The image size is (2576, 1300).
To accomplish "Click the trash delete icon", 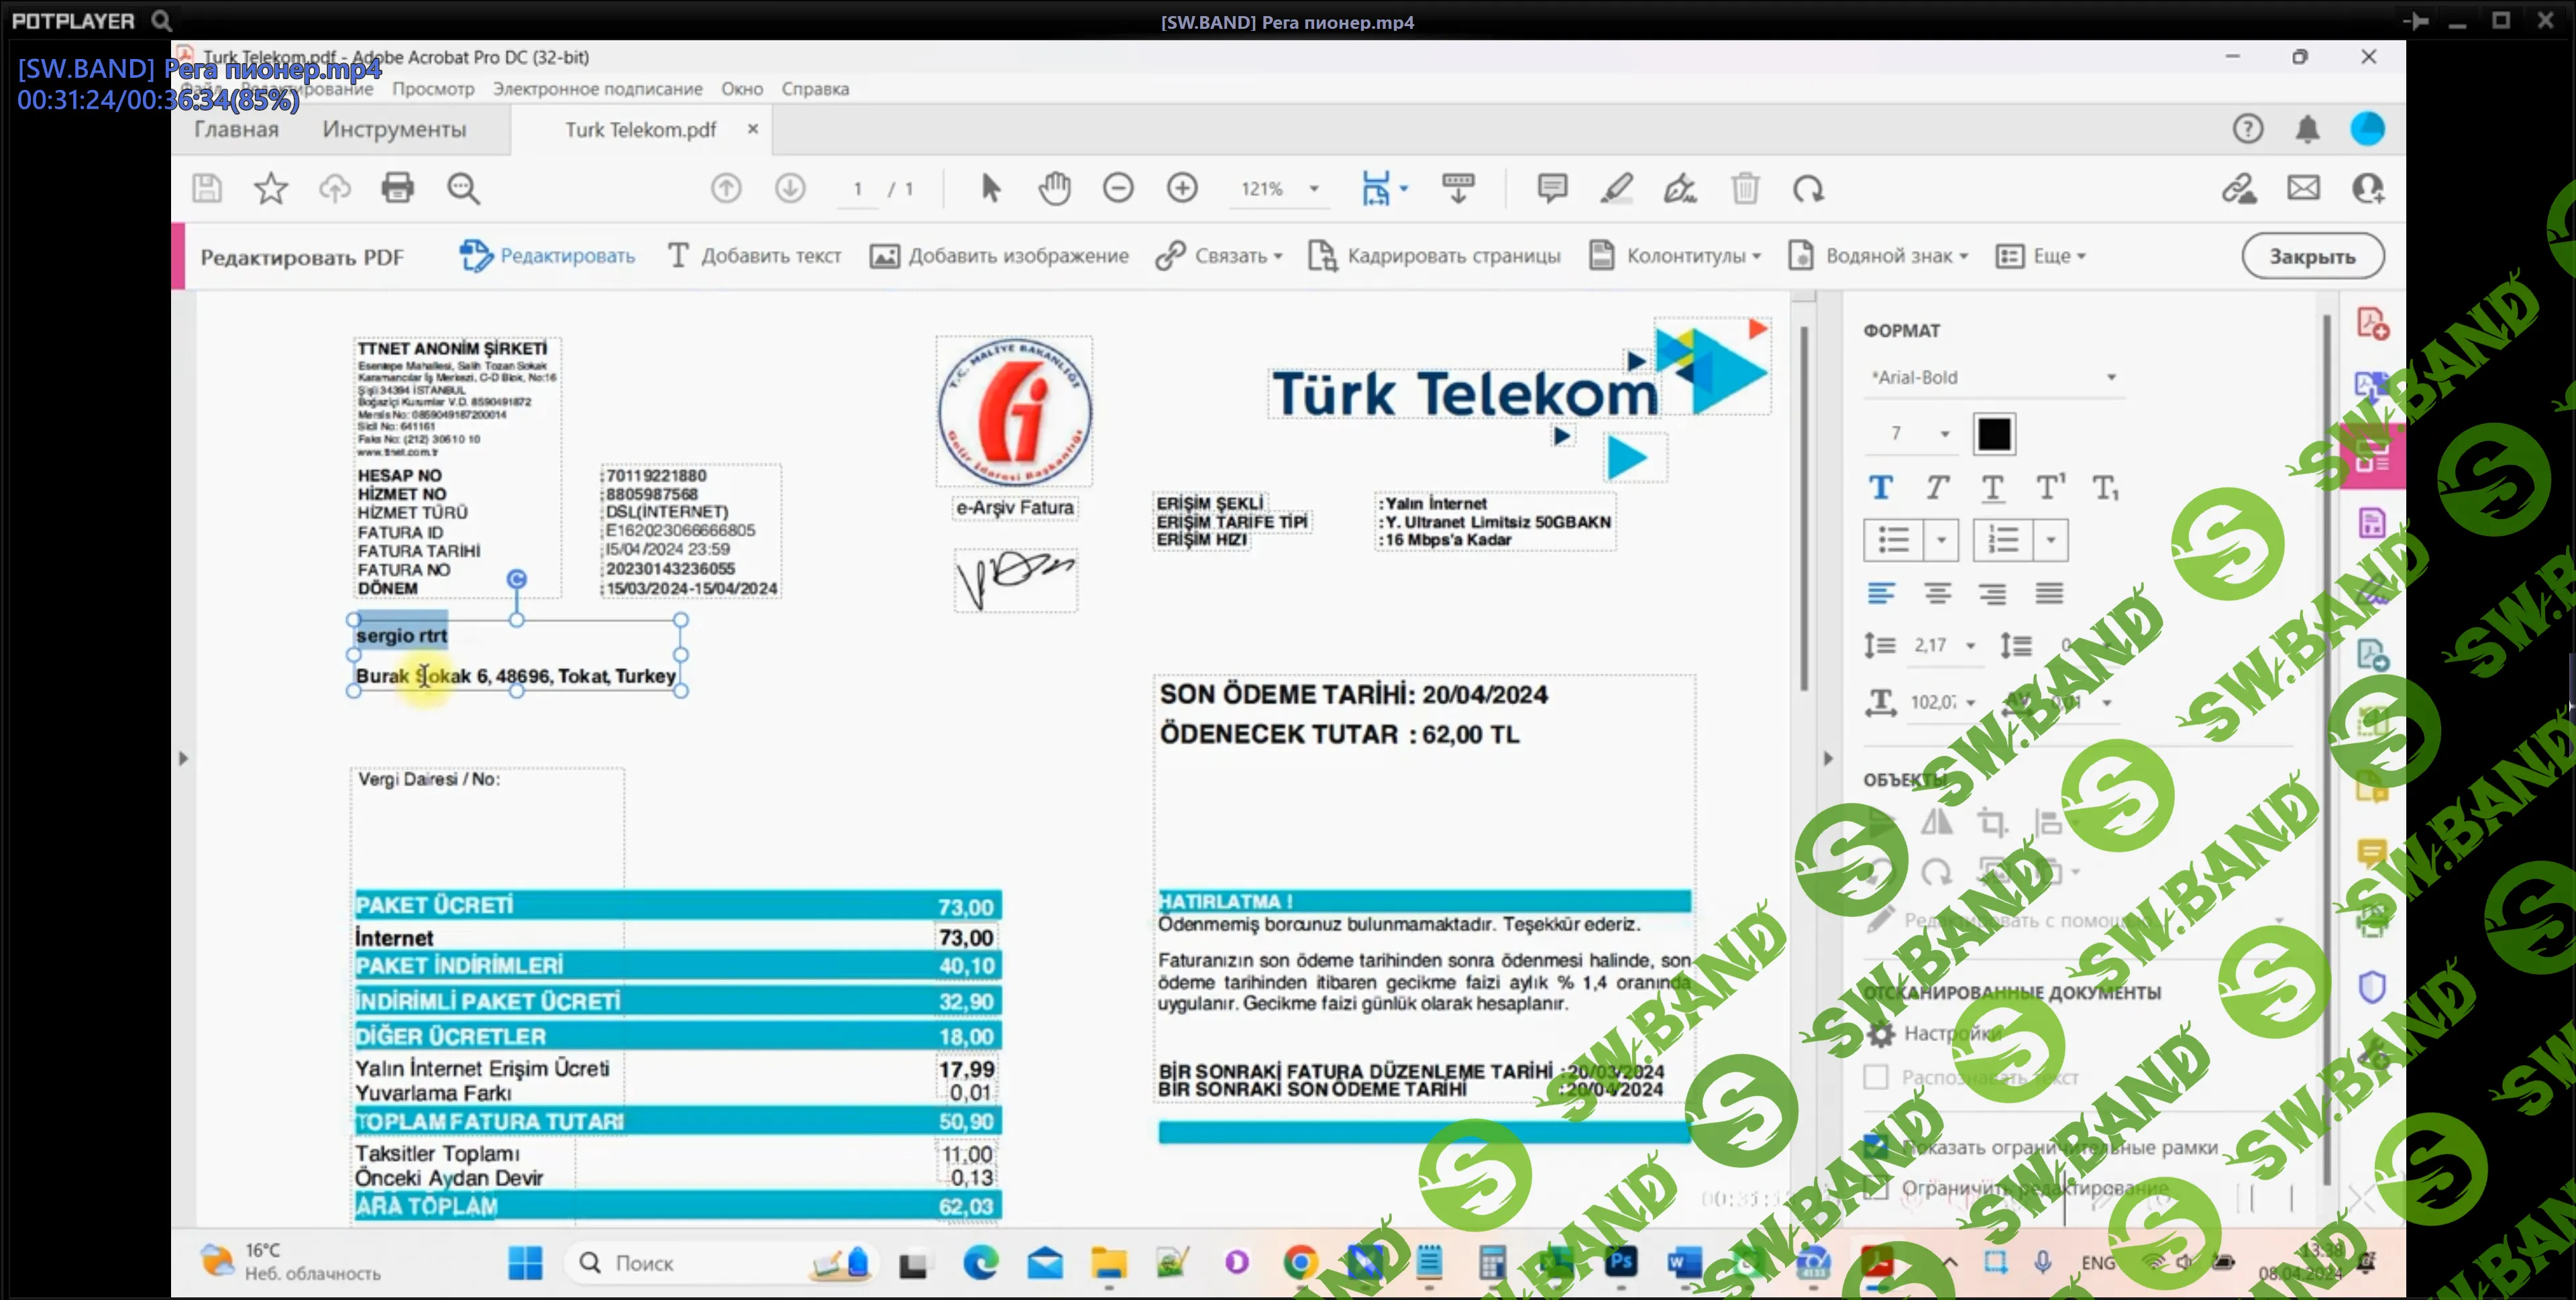I will click(1745, 188).
